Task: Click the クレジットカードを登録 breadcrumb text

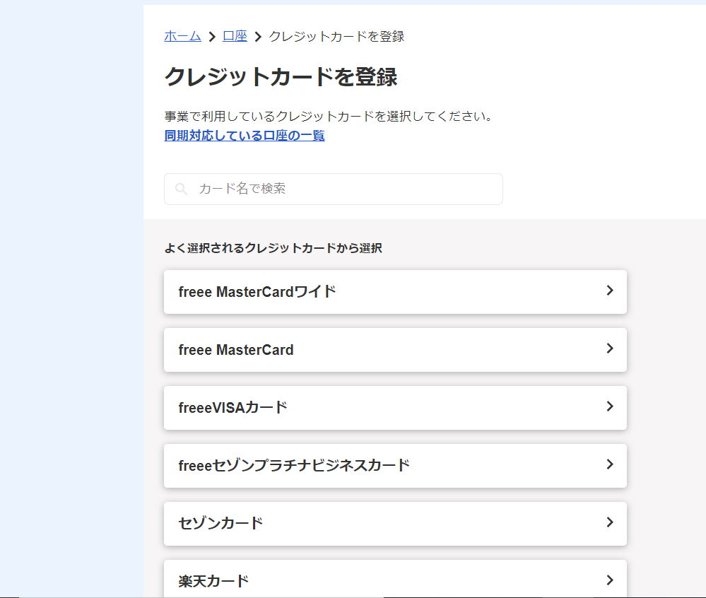Action: pos(336,36)
